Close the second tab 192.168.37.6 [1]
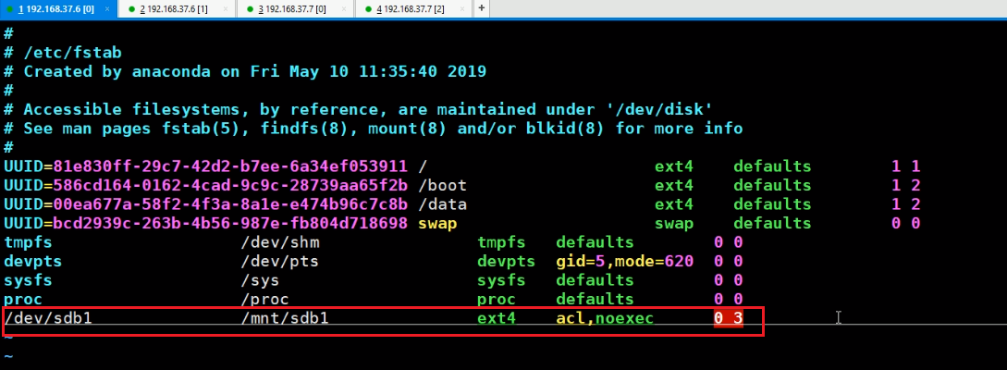 click(227, 8)
